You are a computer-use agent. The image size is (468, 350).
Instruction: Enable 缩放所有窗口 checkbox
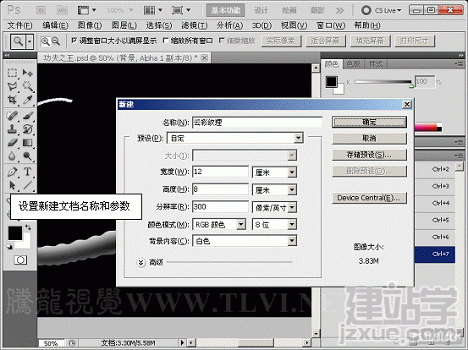point(166,41)
